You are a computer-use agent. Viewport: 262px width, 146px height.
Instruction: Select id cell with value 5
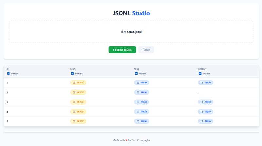pos(7,121)
